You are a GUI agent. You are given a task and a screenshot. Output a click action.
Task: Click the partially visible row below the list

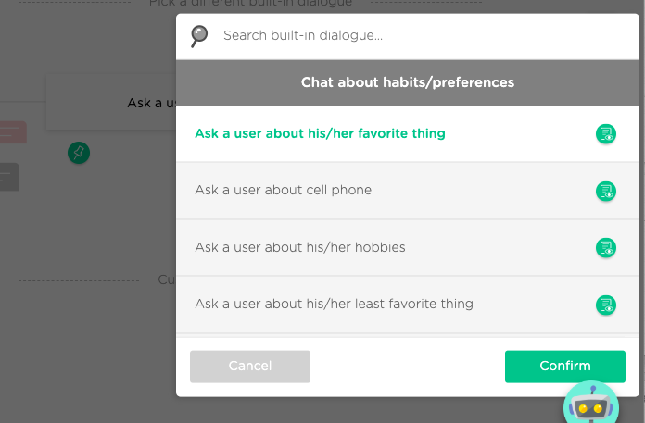(408, 335)
